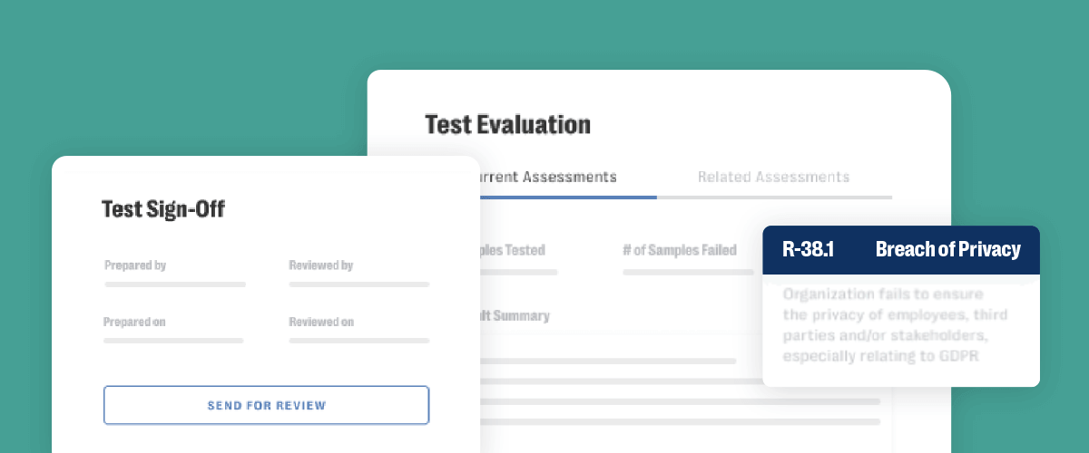Click the Prepared on date field

[x=173, y=341]
